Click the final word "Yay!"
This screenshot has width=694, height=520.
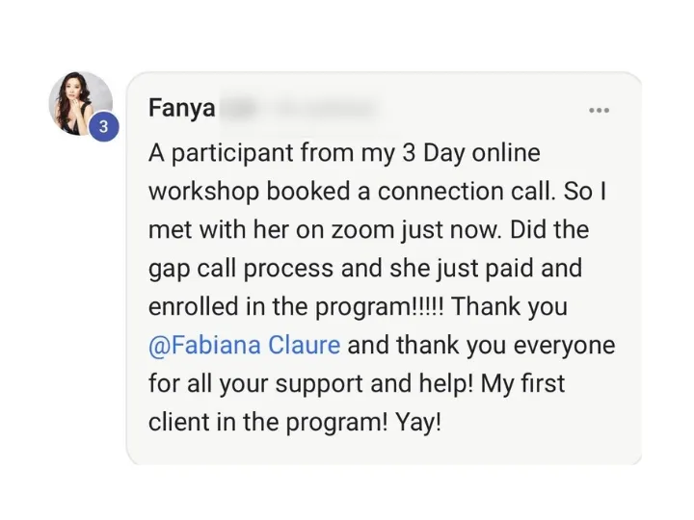(x=418, y=423)
